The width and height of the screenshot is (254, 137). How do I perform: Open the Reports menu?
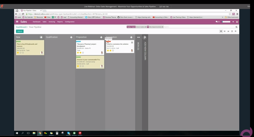click(60, 22)
